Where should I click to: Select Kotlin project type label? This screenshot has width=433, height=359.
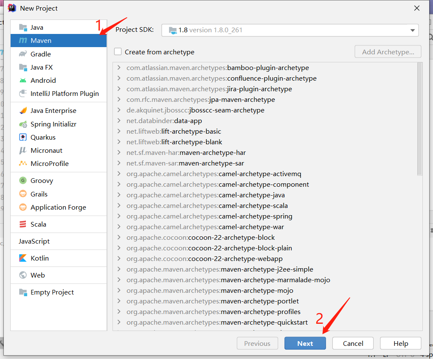[39, 258]
